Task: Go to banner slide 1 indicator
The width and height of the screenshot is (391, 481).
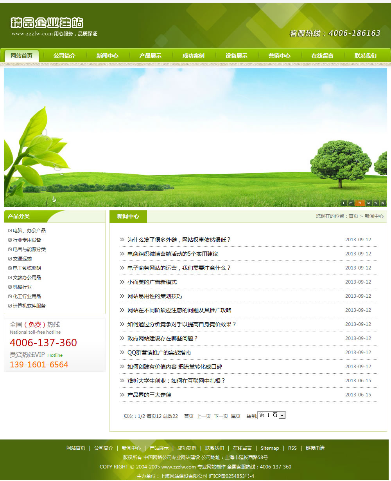Action: click(344, 203)
